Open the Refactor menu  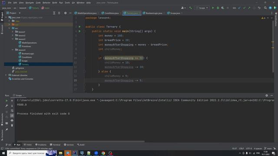click(46, 3)
